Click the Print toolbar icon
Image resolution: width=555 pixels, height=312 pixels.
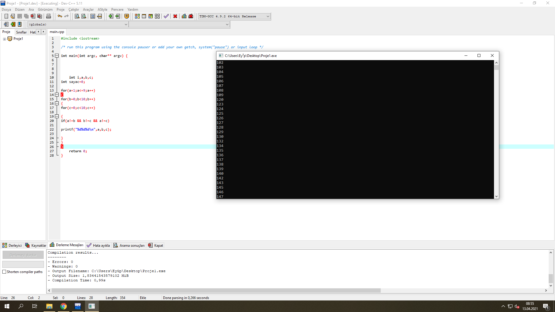(x=49, y=16)
